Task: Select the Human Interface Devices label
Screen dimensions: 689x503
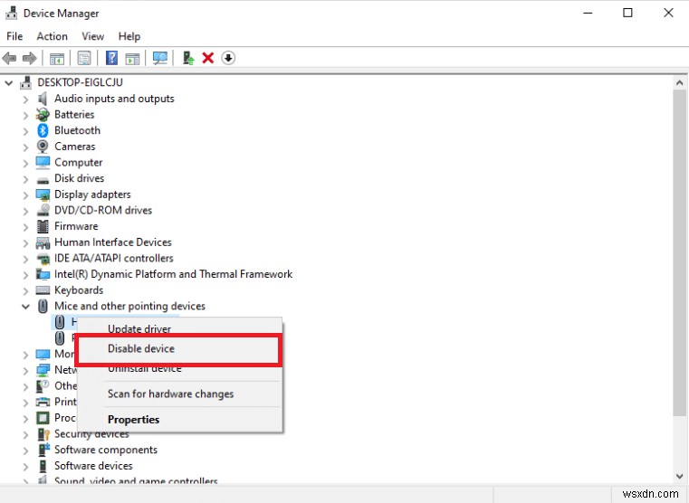Action: pos(113,242)
